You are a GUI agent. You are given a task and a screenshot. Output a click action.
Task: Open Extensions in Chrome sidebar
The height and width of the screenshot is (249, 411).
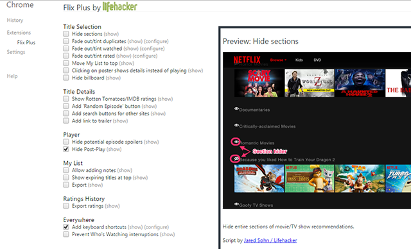coord(19,33)
